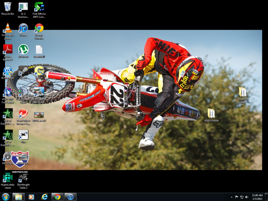Select the Steam desktop shortcut
This screenshot has width=268, height=201.
23,71
